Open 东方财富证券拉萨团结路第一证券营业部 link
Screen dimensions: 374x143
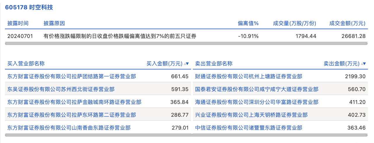71,76
